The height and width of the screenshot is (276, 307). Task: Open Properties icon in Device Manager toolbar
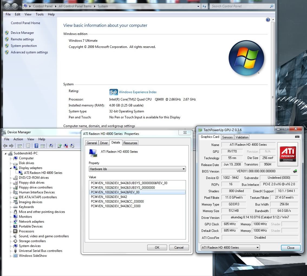28,146
